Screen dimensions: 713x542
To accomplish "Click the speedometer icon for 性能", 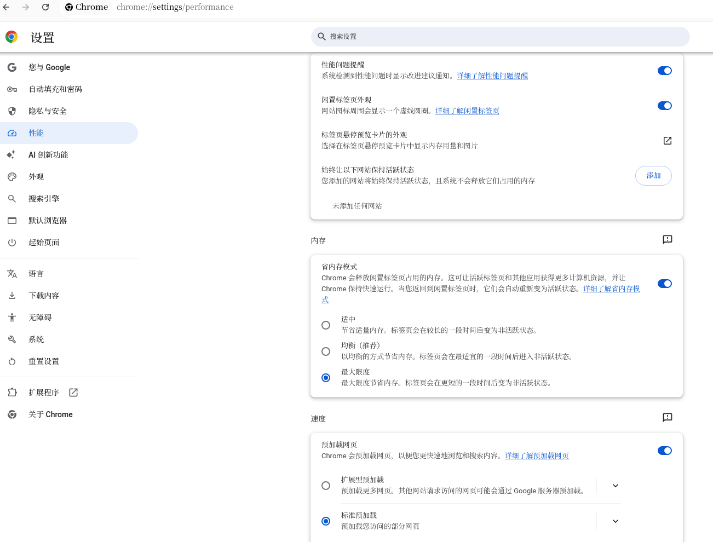I will pyautogui.click(x=12, y=133).
